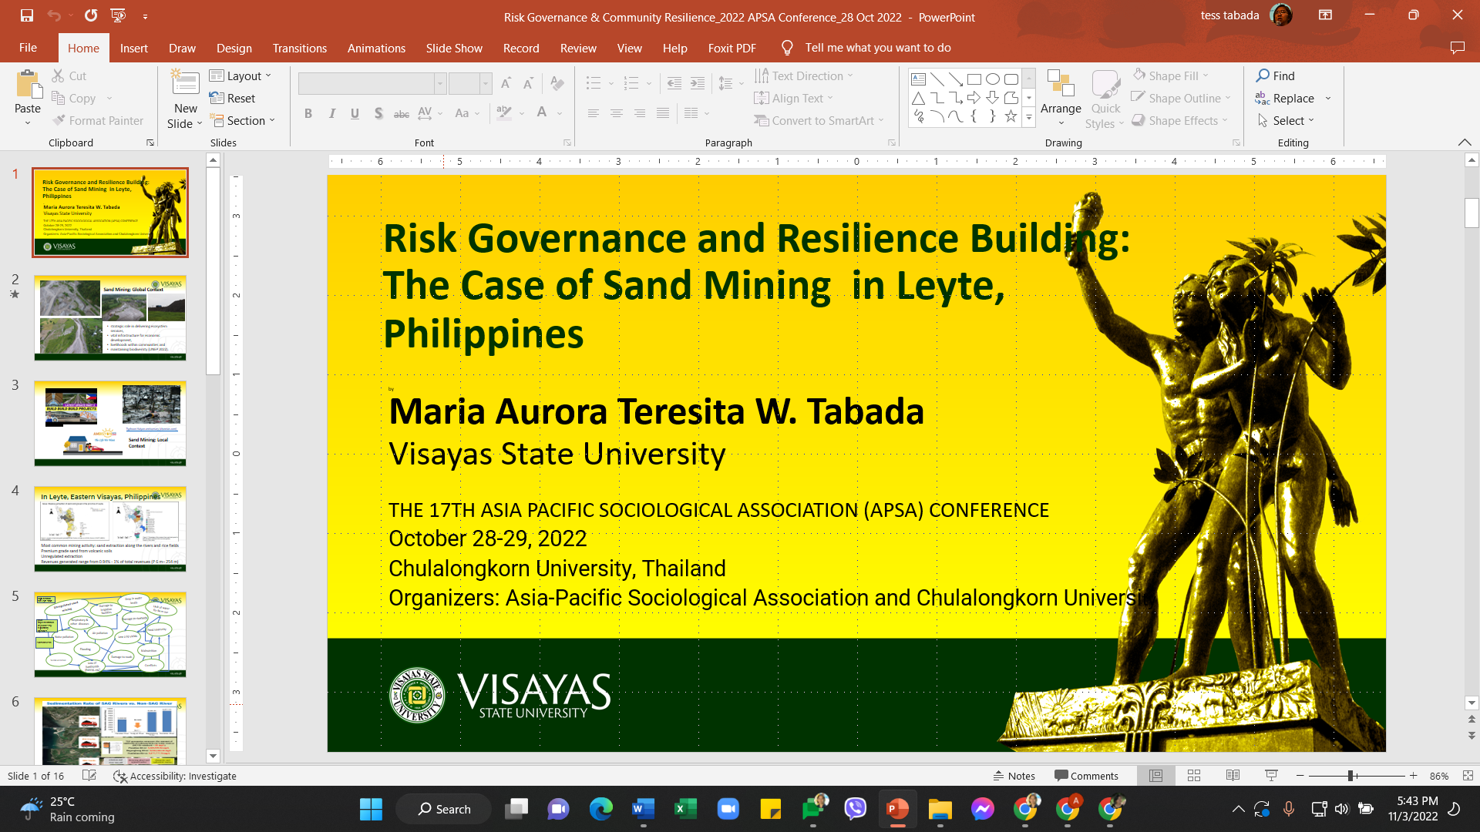Collapse the ribbon with the chevron
The width and height of the screenshot is (1480, 832).
[1465, 143]
